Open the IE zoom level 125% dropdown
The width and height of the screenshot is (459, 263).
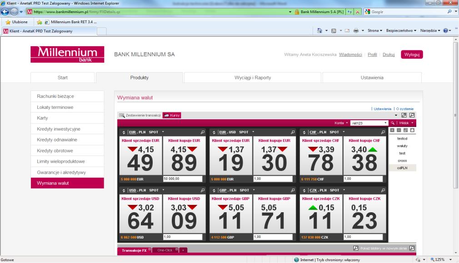[x=450, y=259]
